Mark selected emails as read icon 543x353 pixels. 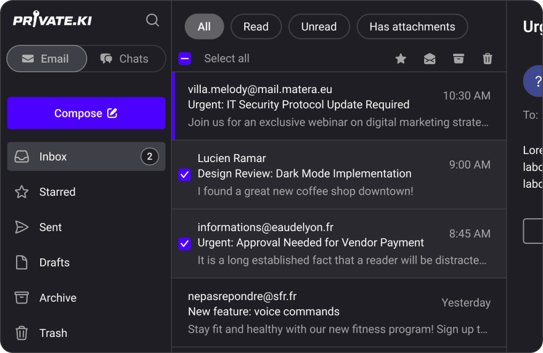click(x=429, y=59)
